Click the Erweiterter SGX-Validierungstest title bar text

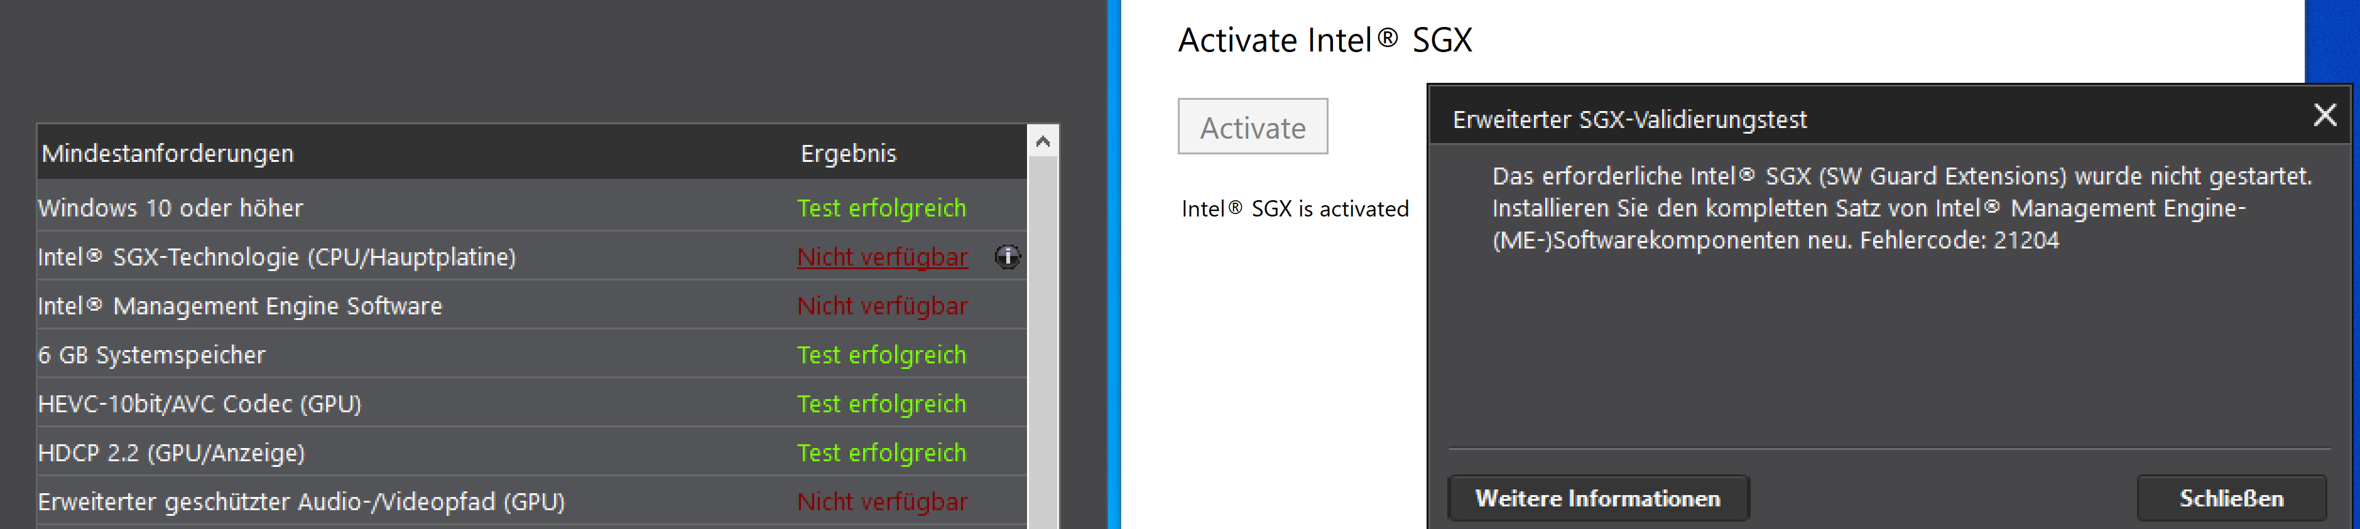[1630, 119]
